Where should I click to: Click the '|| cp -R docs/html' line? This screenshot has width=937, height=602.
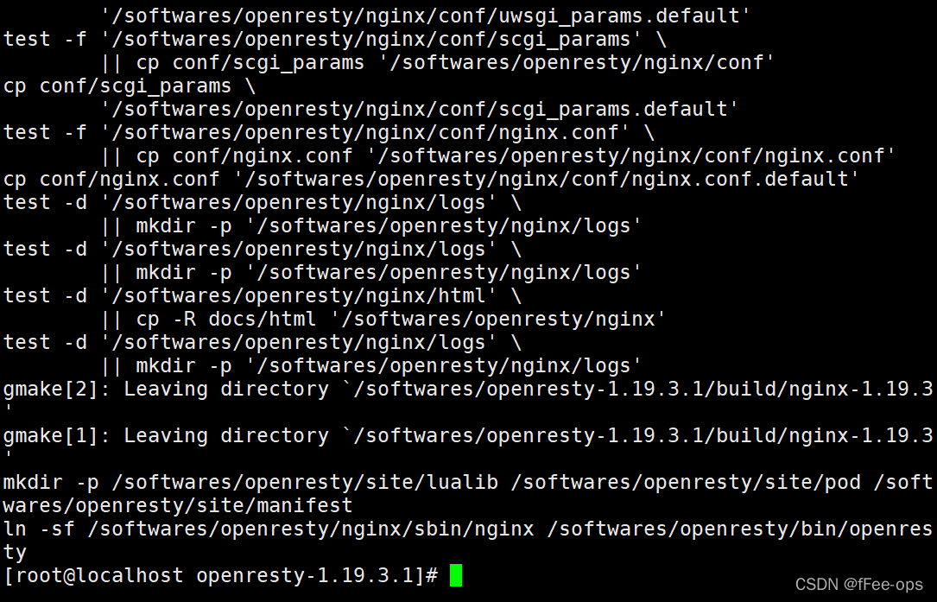pos(383,320)
